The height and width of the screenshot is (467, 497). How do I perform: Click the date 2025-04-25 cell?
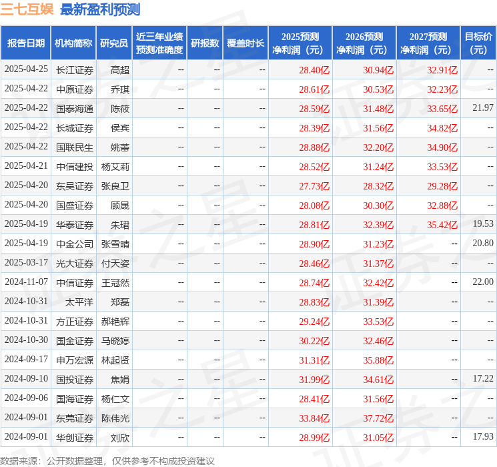(26, 69)
